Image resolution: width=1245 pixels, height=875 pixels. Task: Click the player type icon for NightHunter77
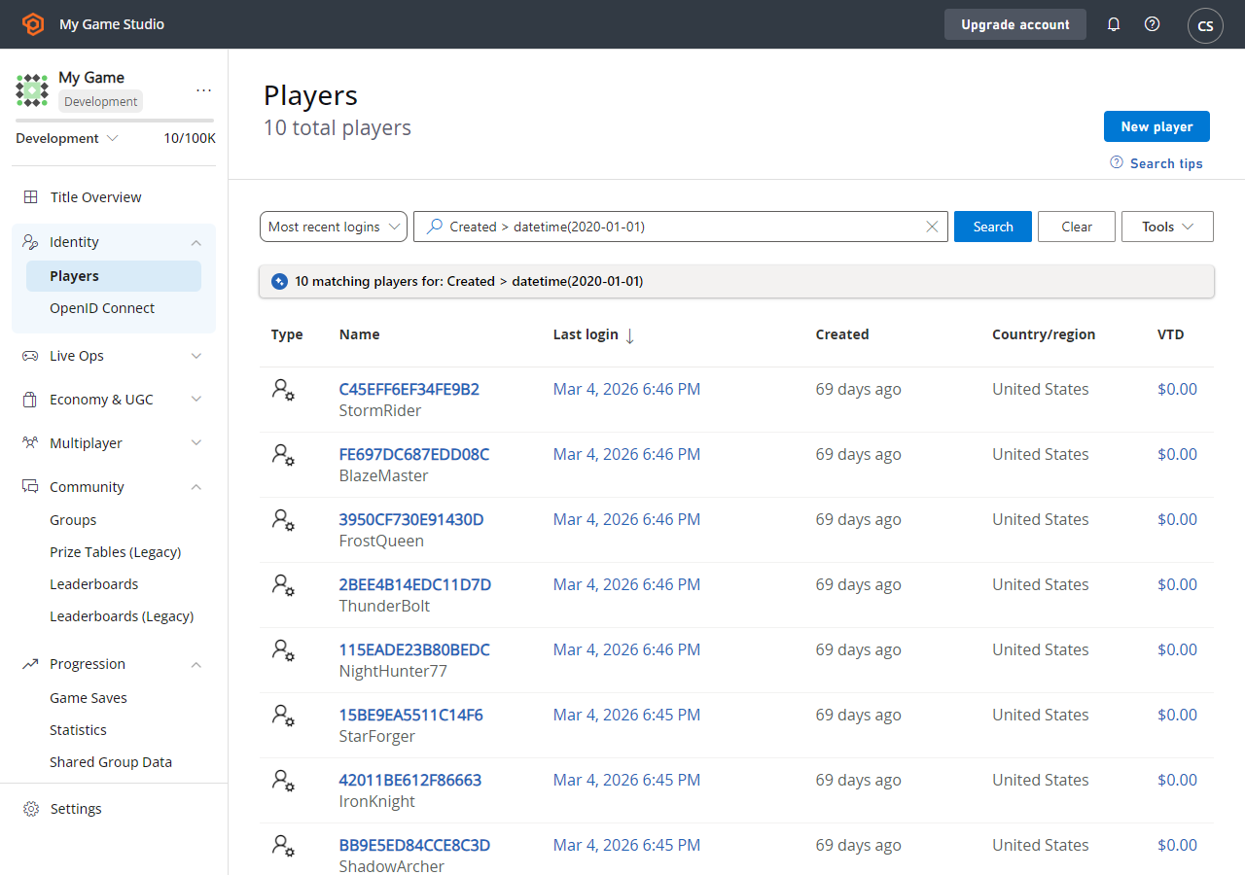(x=283, y=650)
